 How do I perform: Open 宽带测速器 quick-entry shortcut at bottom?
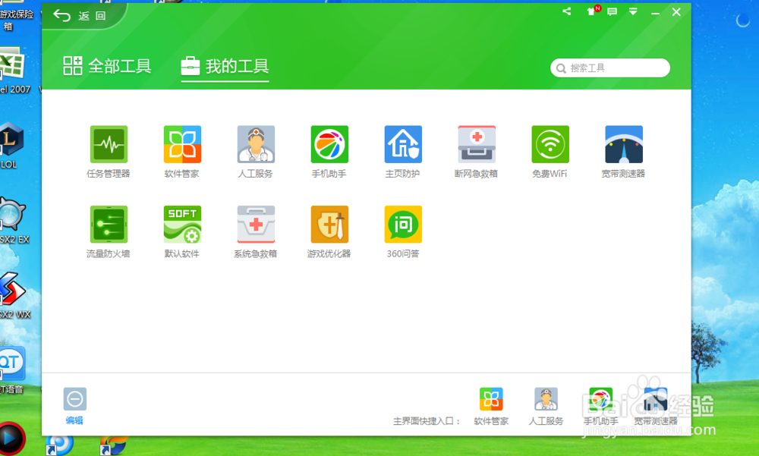pos(656,406)
